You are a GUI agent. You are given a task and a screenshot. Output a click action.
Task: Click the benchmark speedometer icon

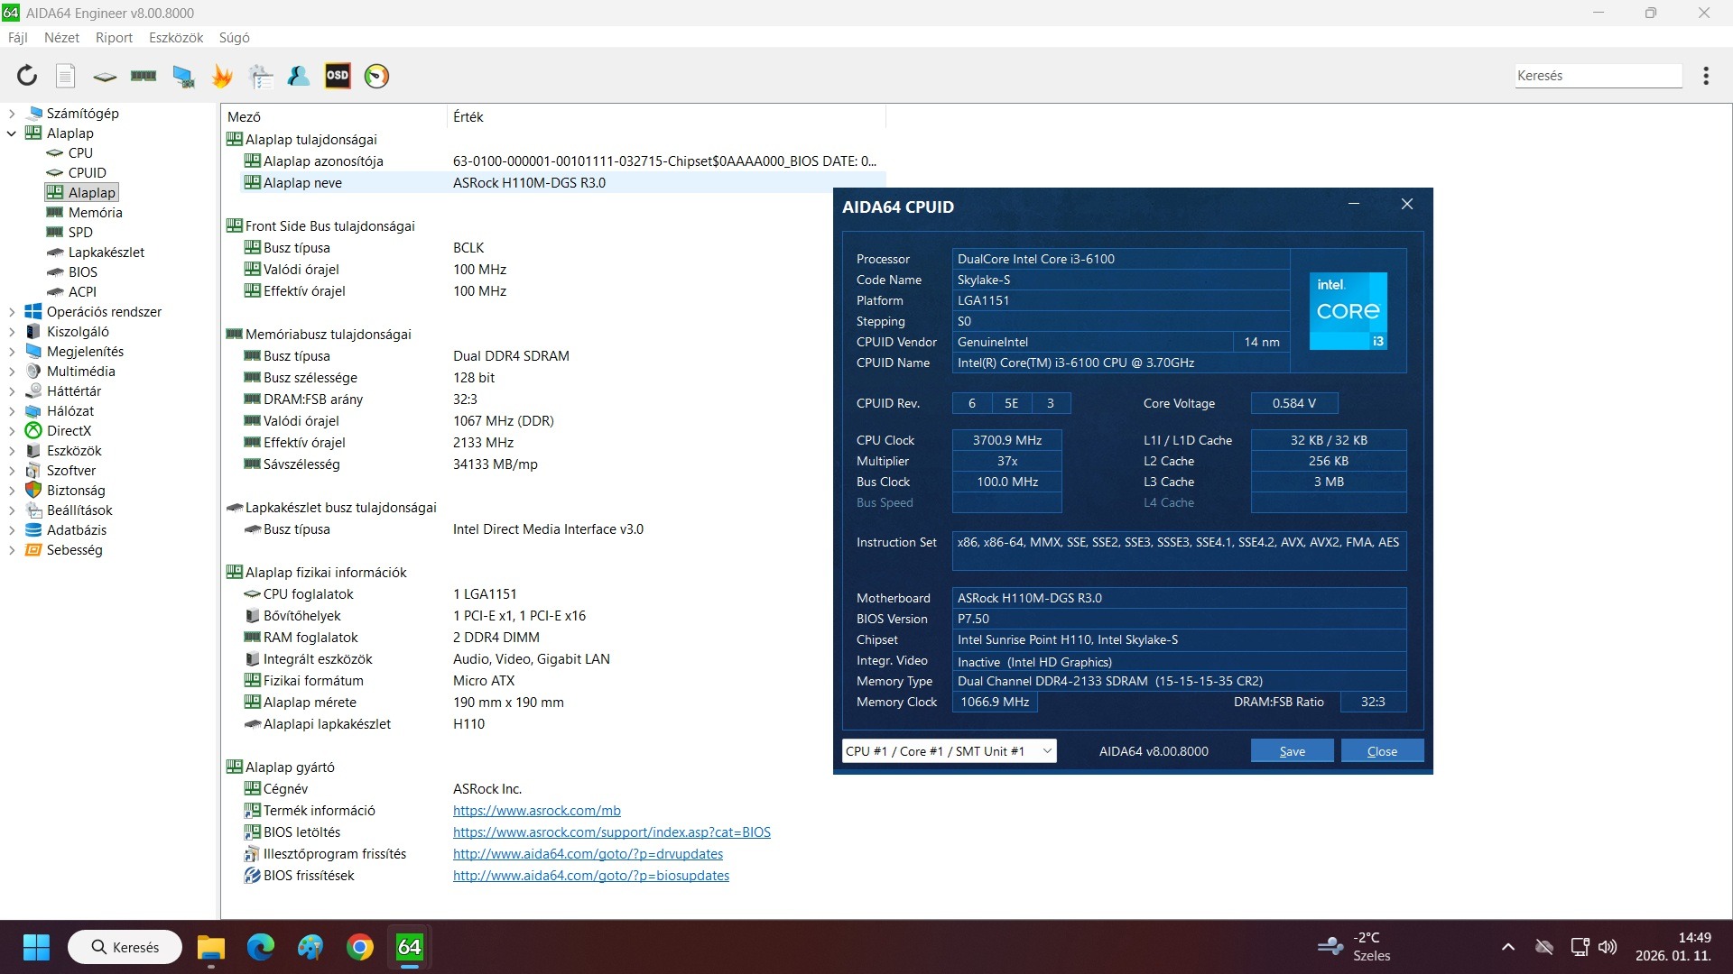point(375,76)
